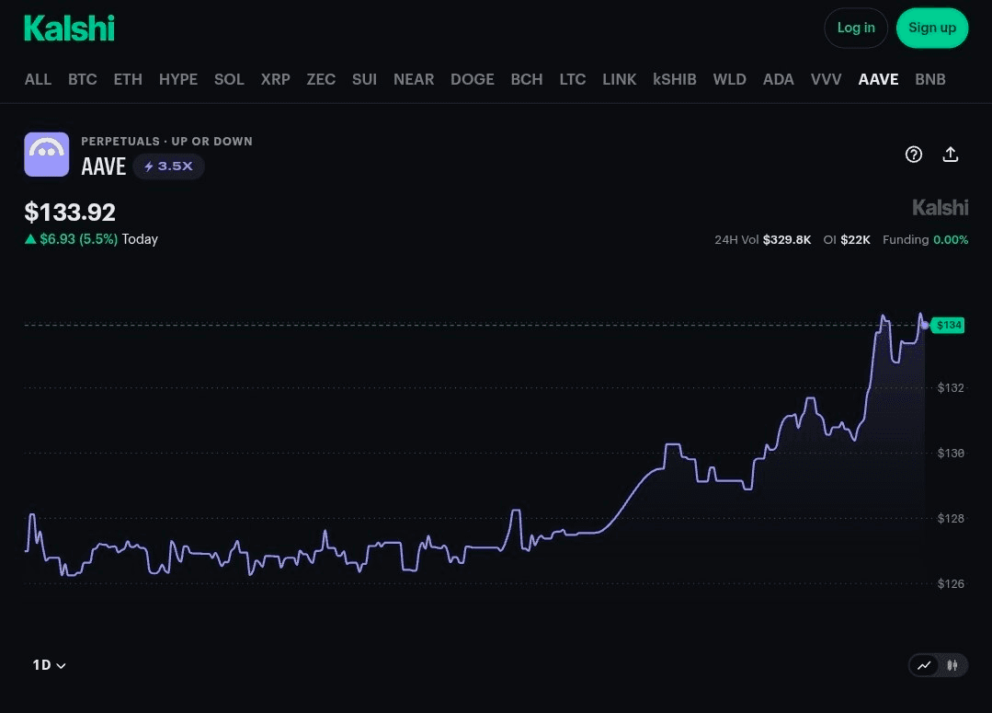This screenshot has width=992, height=713.
Task: Click the $132 axis label
Action: pos(951,387)
